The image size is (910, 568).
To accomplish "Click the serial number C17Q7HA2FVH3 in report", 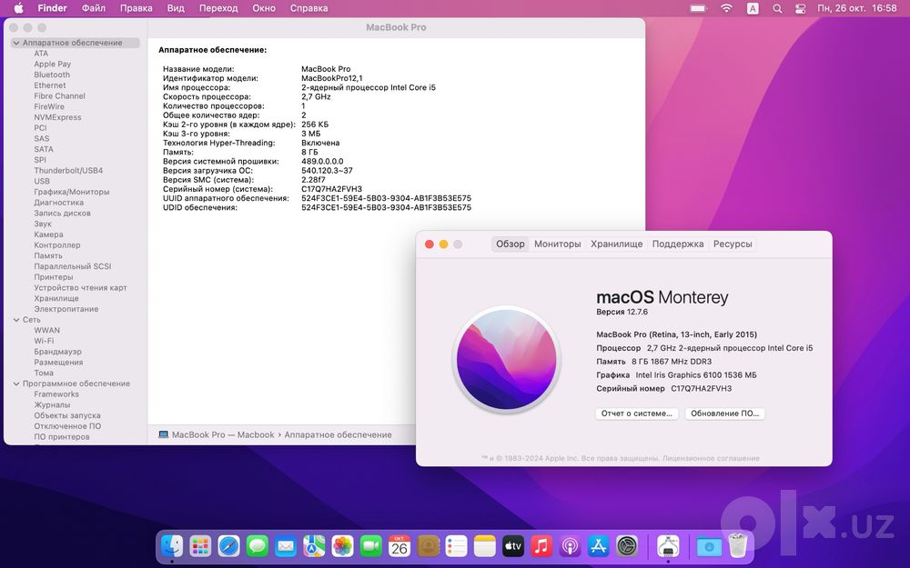I will point(331,189).
